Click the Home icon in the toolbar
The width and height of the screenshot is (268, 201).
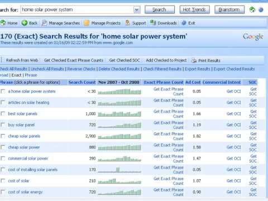pos(3,23)
